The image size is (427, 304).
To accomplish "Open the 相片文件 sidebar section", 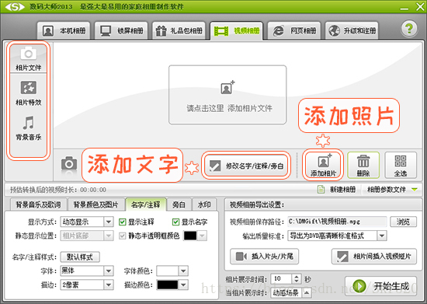I will pos(28,59).
